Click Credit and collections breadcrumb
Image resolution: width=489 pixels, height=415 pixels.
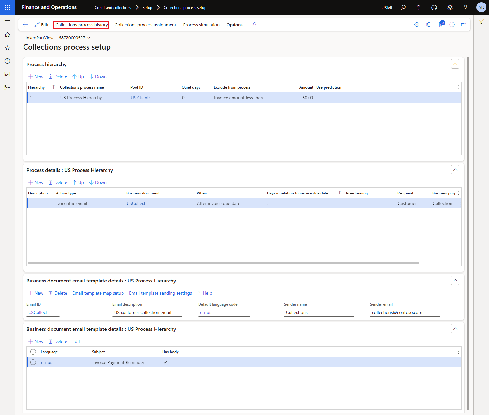coord(113,8)
